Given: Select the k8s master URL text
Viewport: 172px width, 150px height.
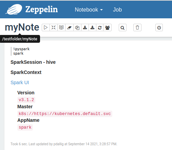Looking at the screenshot, I should [x=65, y=114].
